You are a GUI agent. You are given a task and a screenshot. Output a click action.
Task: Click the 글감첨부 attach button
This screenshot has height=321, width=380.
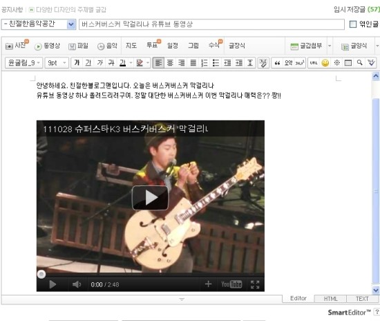(306, 46)
